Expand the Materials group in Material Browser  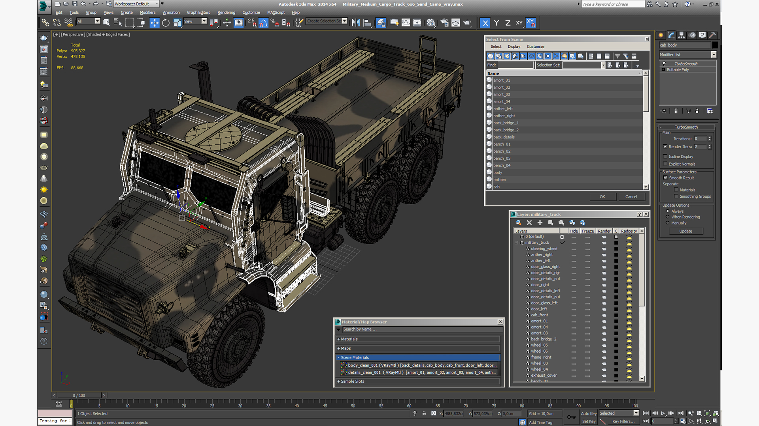coord(418,339)
